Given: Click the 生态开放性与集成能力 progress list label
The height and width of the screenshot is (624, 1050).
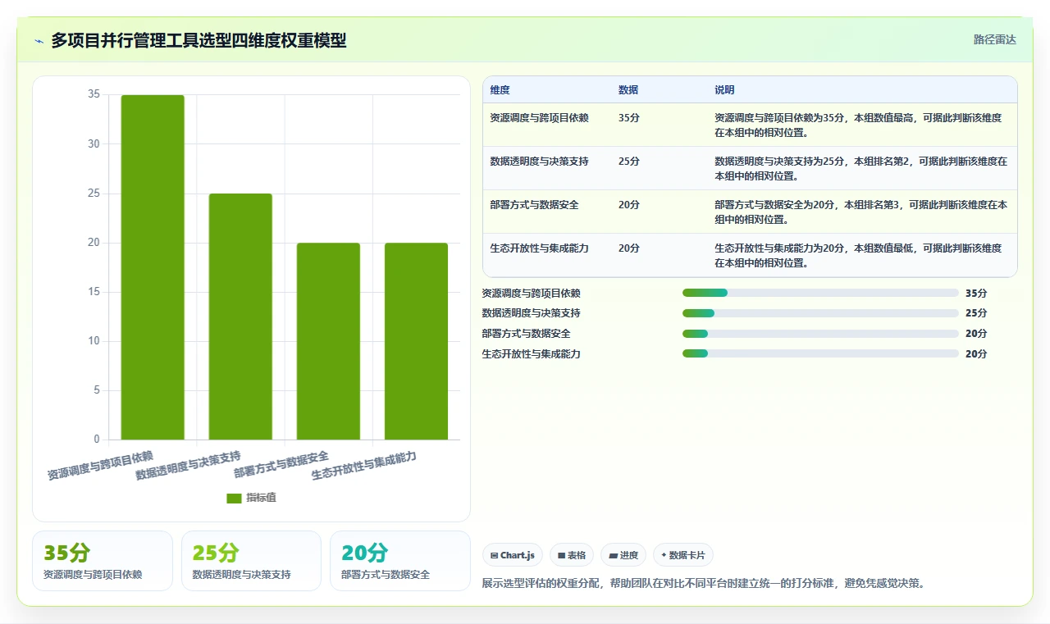Looking at the screenshot, I should point(532,354).
